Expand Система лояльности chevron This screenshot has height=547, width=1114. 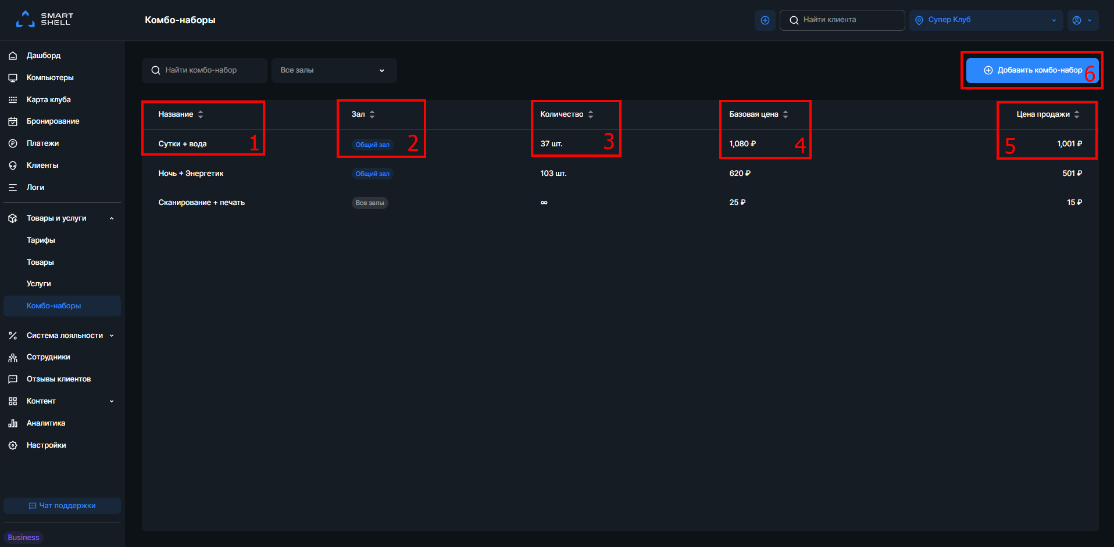point(112,336)
